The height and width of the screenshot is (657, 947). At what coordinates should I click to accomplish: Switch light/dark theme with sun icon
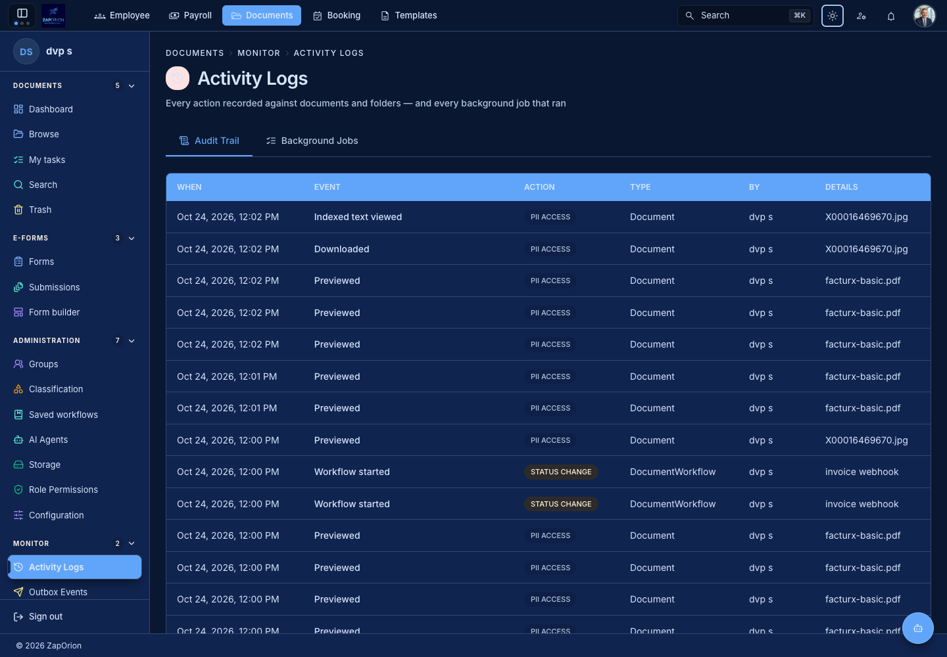(833, 16)
